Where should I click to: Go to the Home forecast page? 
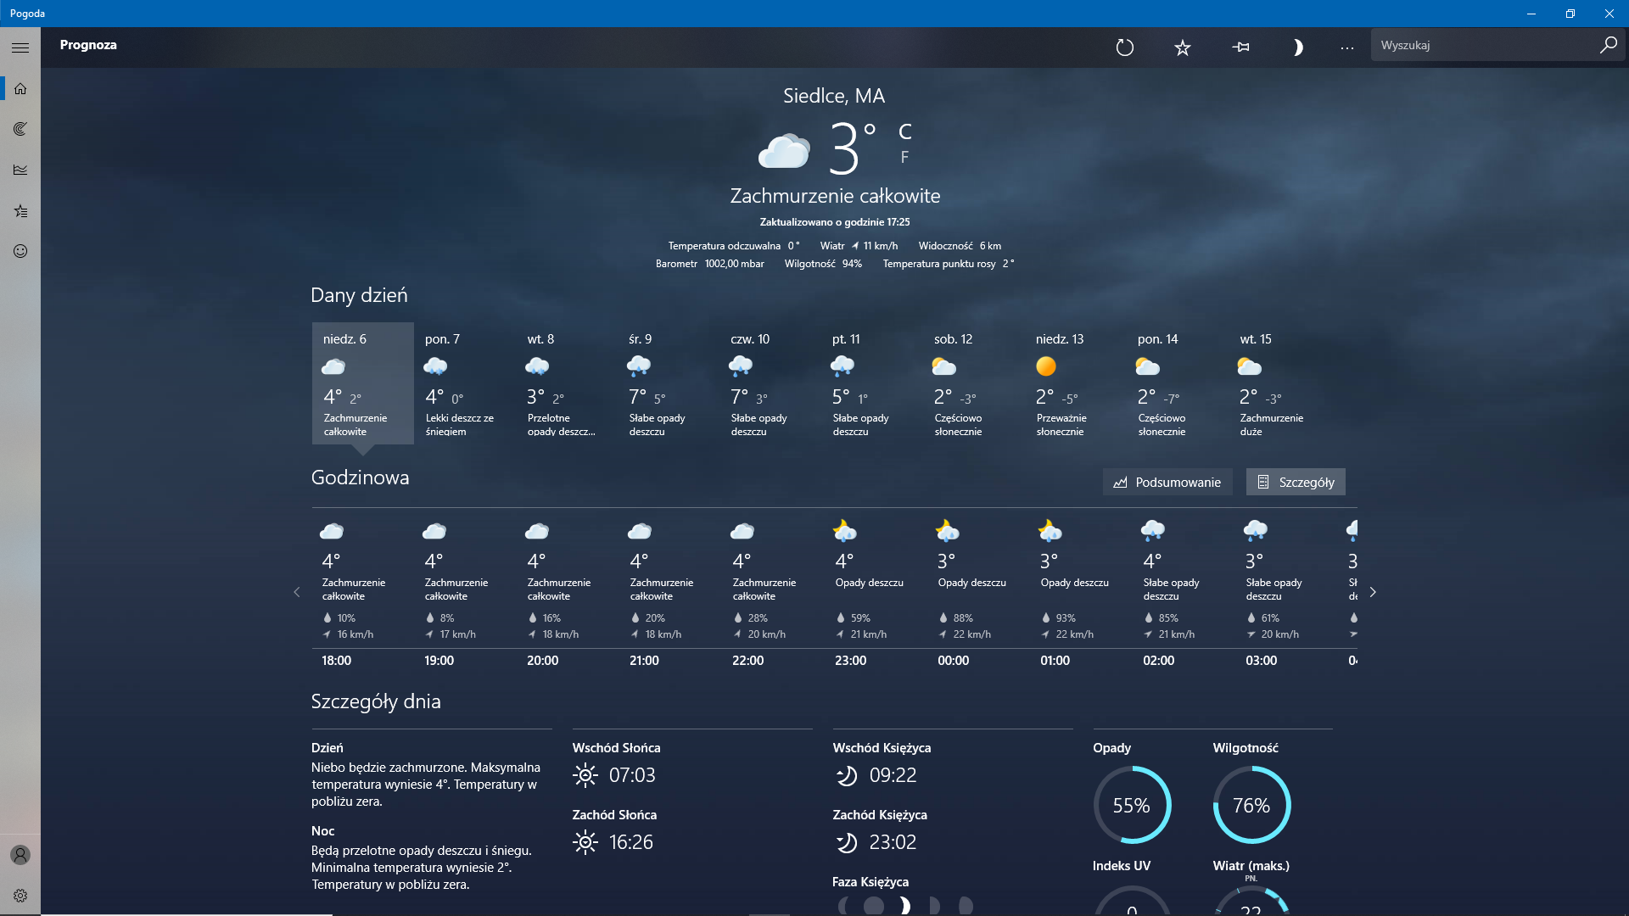[x=20, y=88]
